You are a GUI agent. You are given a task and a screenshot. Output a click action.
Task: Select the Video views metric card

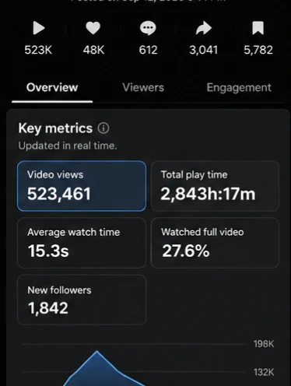82,186
